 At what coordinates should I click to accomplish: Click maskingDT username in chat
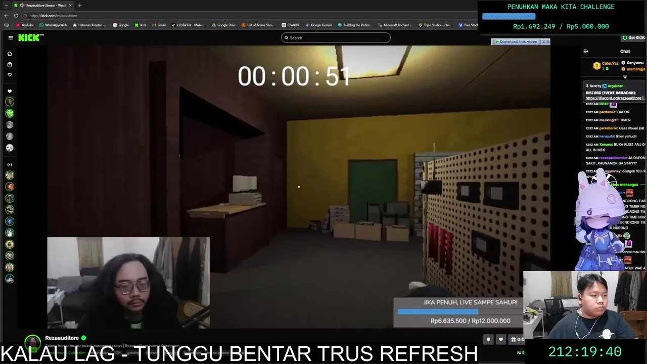pyautogui.click(x=608, y=120)
